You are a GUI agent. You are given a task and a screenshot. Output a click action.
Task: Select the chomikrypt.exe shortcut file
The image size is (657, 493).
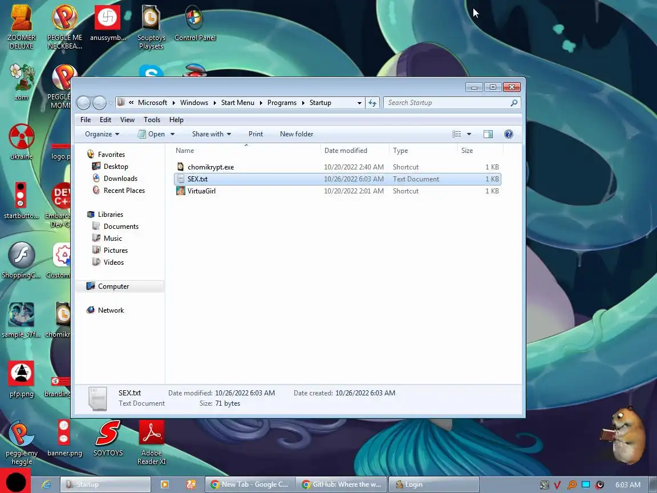click(x=337, y=167)
